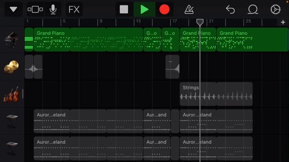Toggle the metronome icon
The height and width of the screenshot is (162, 289).
coord(189,9)
